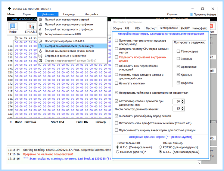Choose Полная самодиагностика (очень долго)
This screenshot has width=224, height=171.
(72, 51)
